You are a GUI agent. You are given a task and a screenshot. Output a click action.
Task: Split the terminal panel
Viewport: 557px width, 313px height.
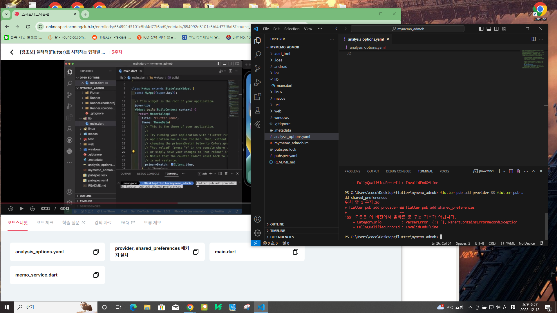(x=511, y=171)
